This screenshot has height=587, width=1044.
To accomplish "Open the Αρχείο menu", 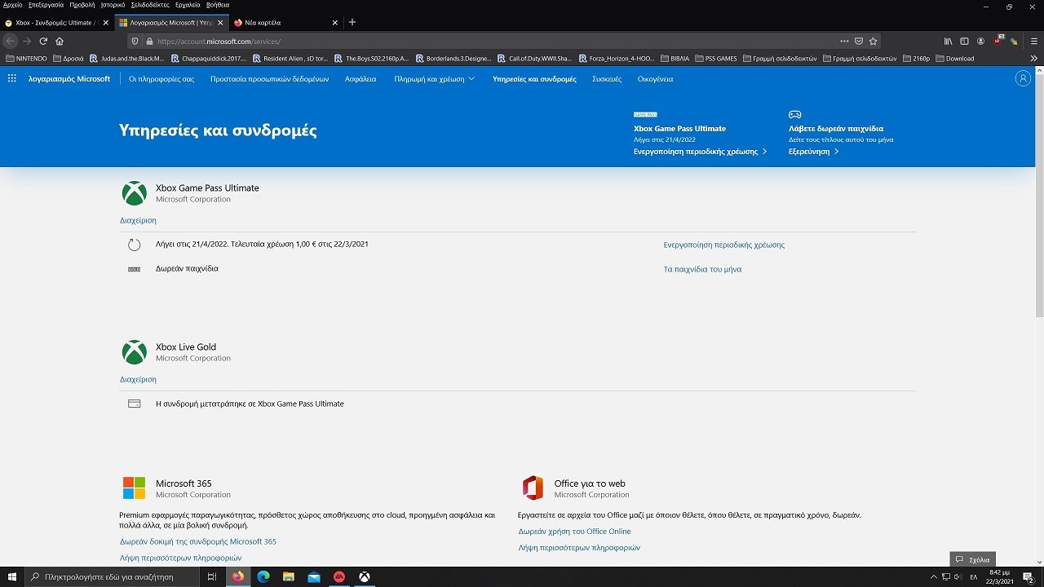I will tap(13, 5).
